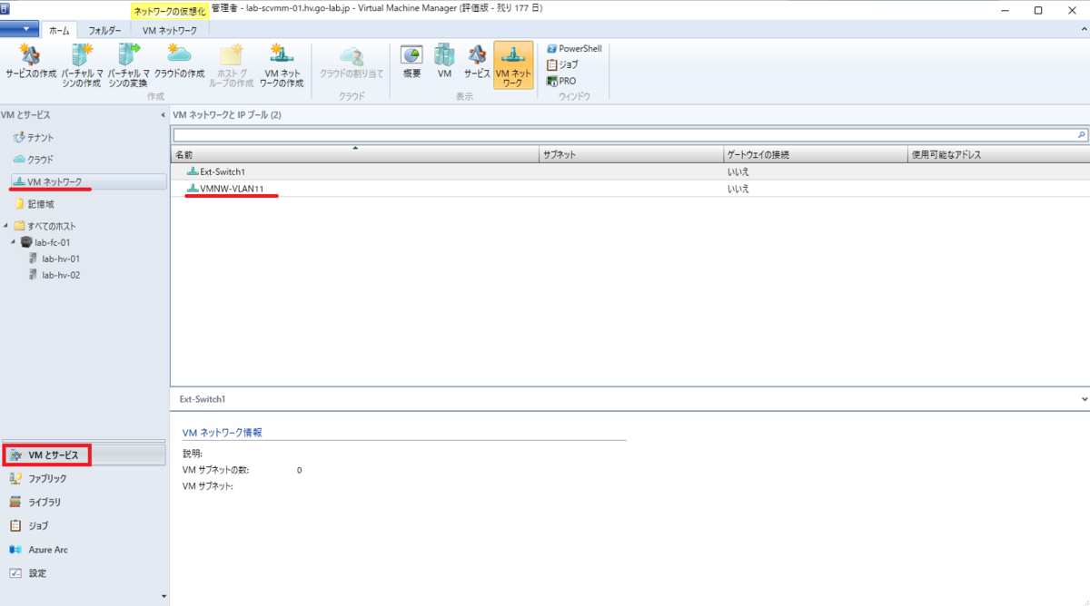Click the ネットワークの仮想化 contextual tab label
Image resolution: width=1090 pixels, height=606 pixels.
[x=169, y=11]
